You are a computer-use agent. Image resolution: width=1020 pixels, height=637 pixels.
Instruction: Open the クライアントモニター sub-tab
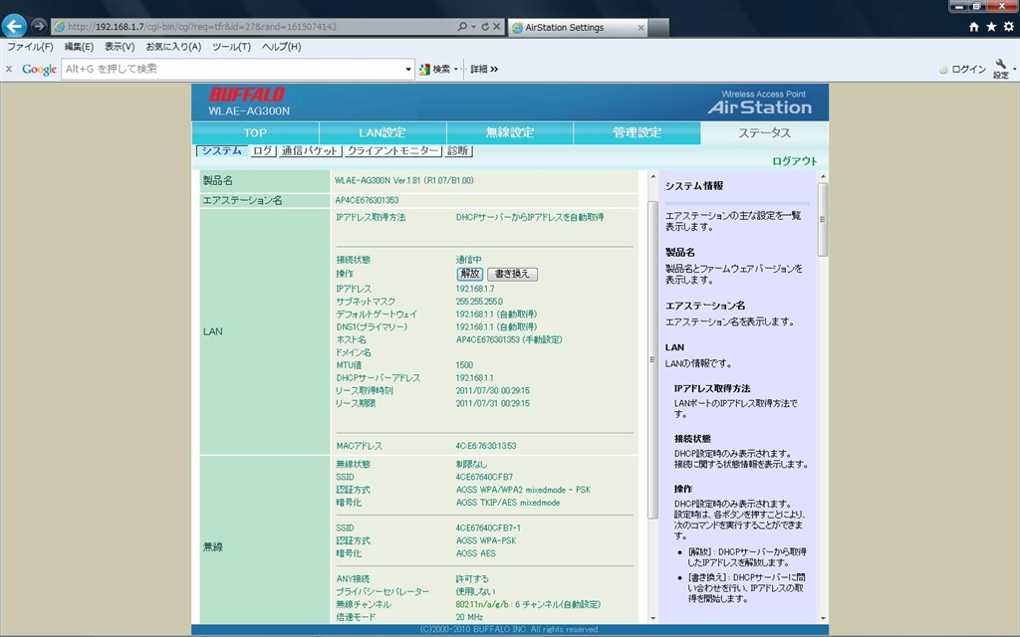tap(393, 151)
